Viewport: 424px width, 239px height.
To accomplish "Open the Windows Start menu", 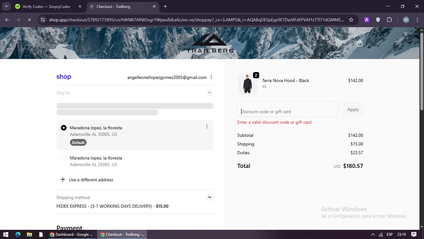I will 6,234.
